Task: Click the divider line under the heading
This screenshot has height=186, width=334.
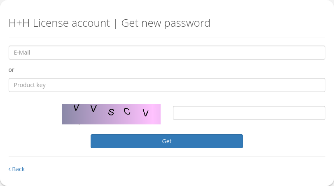Action: pos(167,37)
